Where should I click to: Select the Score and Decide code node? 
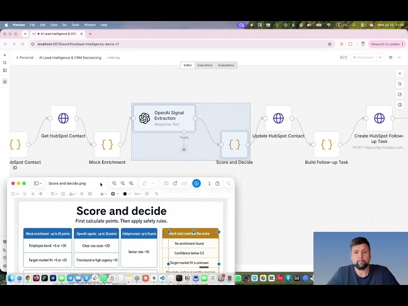point(235,145)
